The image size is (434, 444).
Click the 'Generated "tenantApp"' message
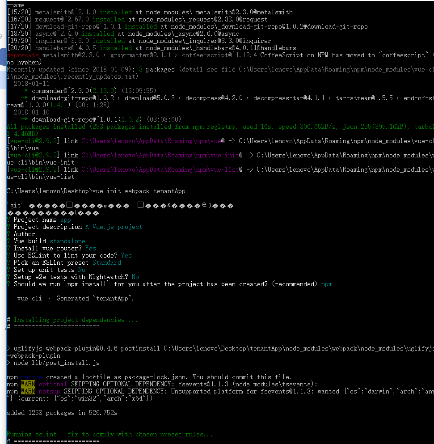[95, 298]
